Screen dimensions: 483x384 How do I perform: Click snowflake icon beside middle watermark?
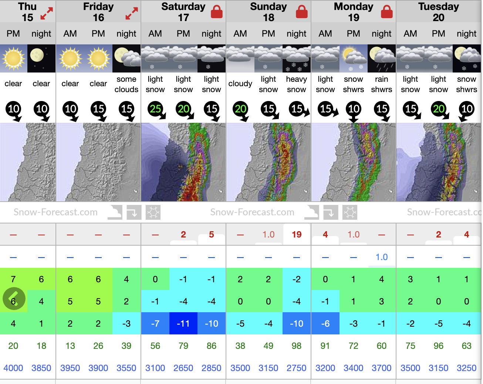tap(350, 212)
